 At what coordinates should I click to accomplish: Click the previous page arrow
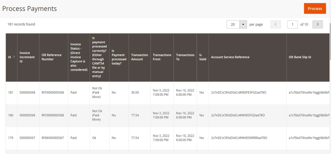(276, 25)
